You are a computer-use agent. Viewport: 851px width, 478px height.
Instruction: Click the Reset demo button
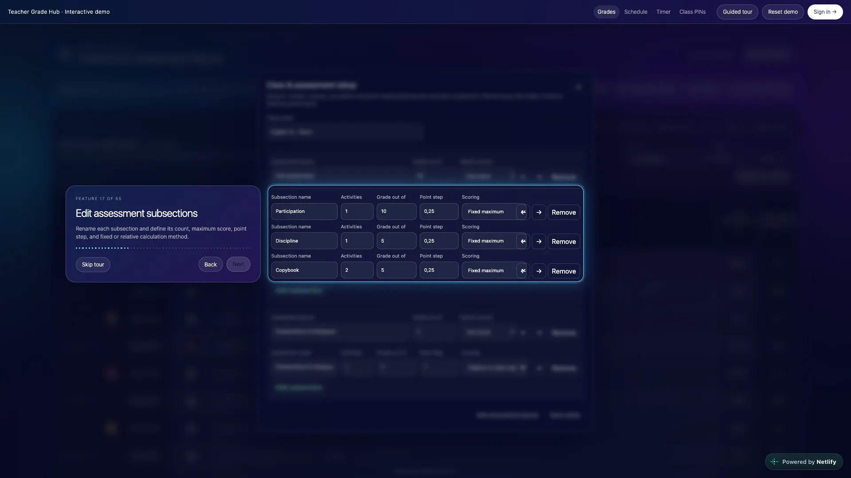(783, 12)
